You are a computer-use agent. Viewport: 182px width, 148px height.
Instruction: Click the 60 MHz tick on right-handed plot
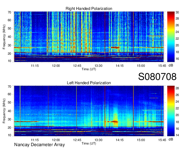click(9, 20)
